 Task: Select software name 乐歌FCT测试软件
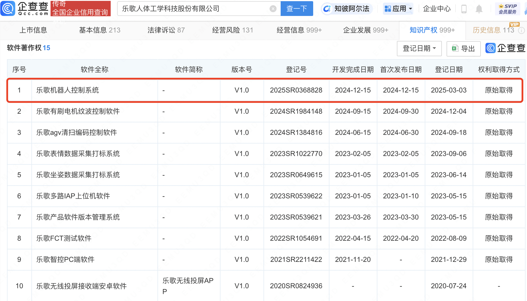64,238
